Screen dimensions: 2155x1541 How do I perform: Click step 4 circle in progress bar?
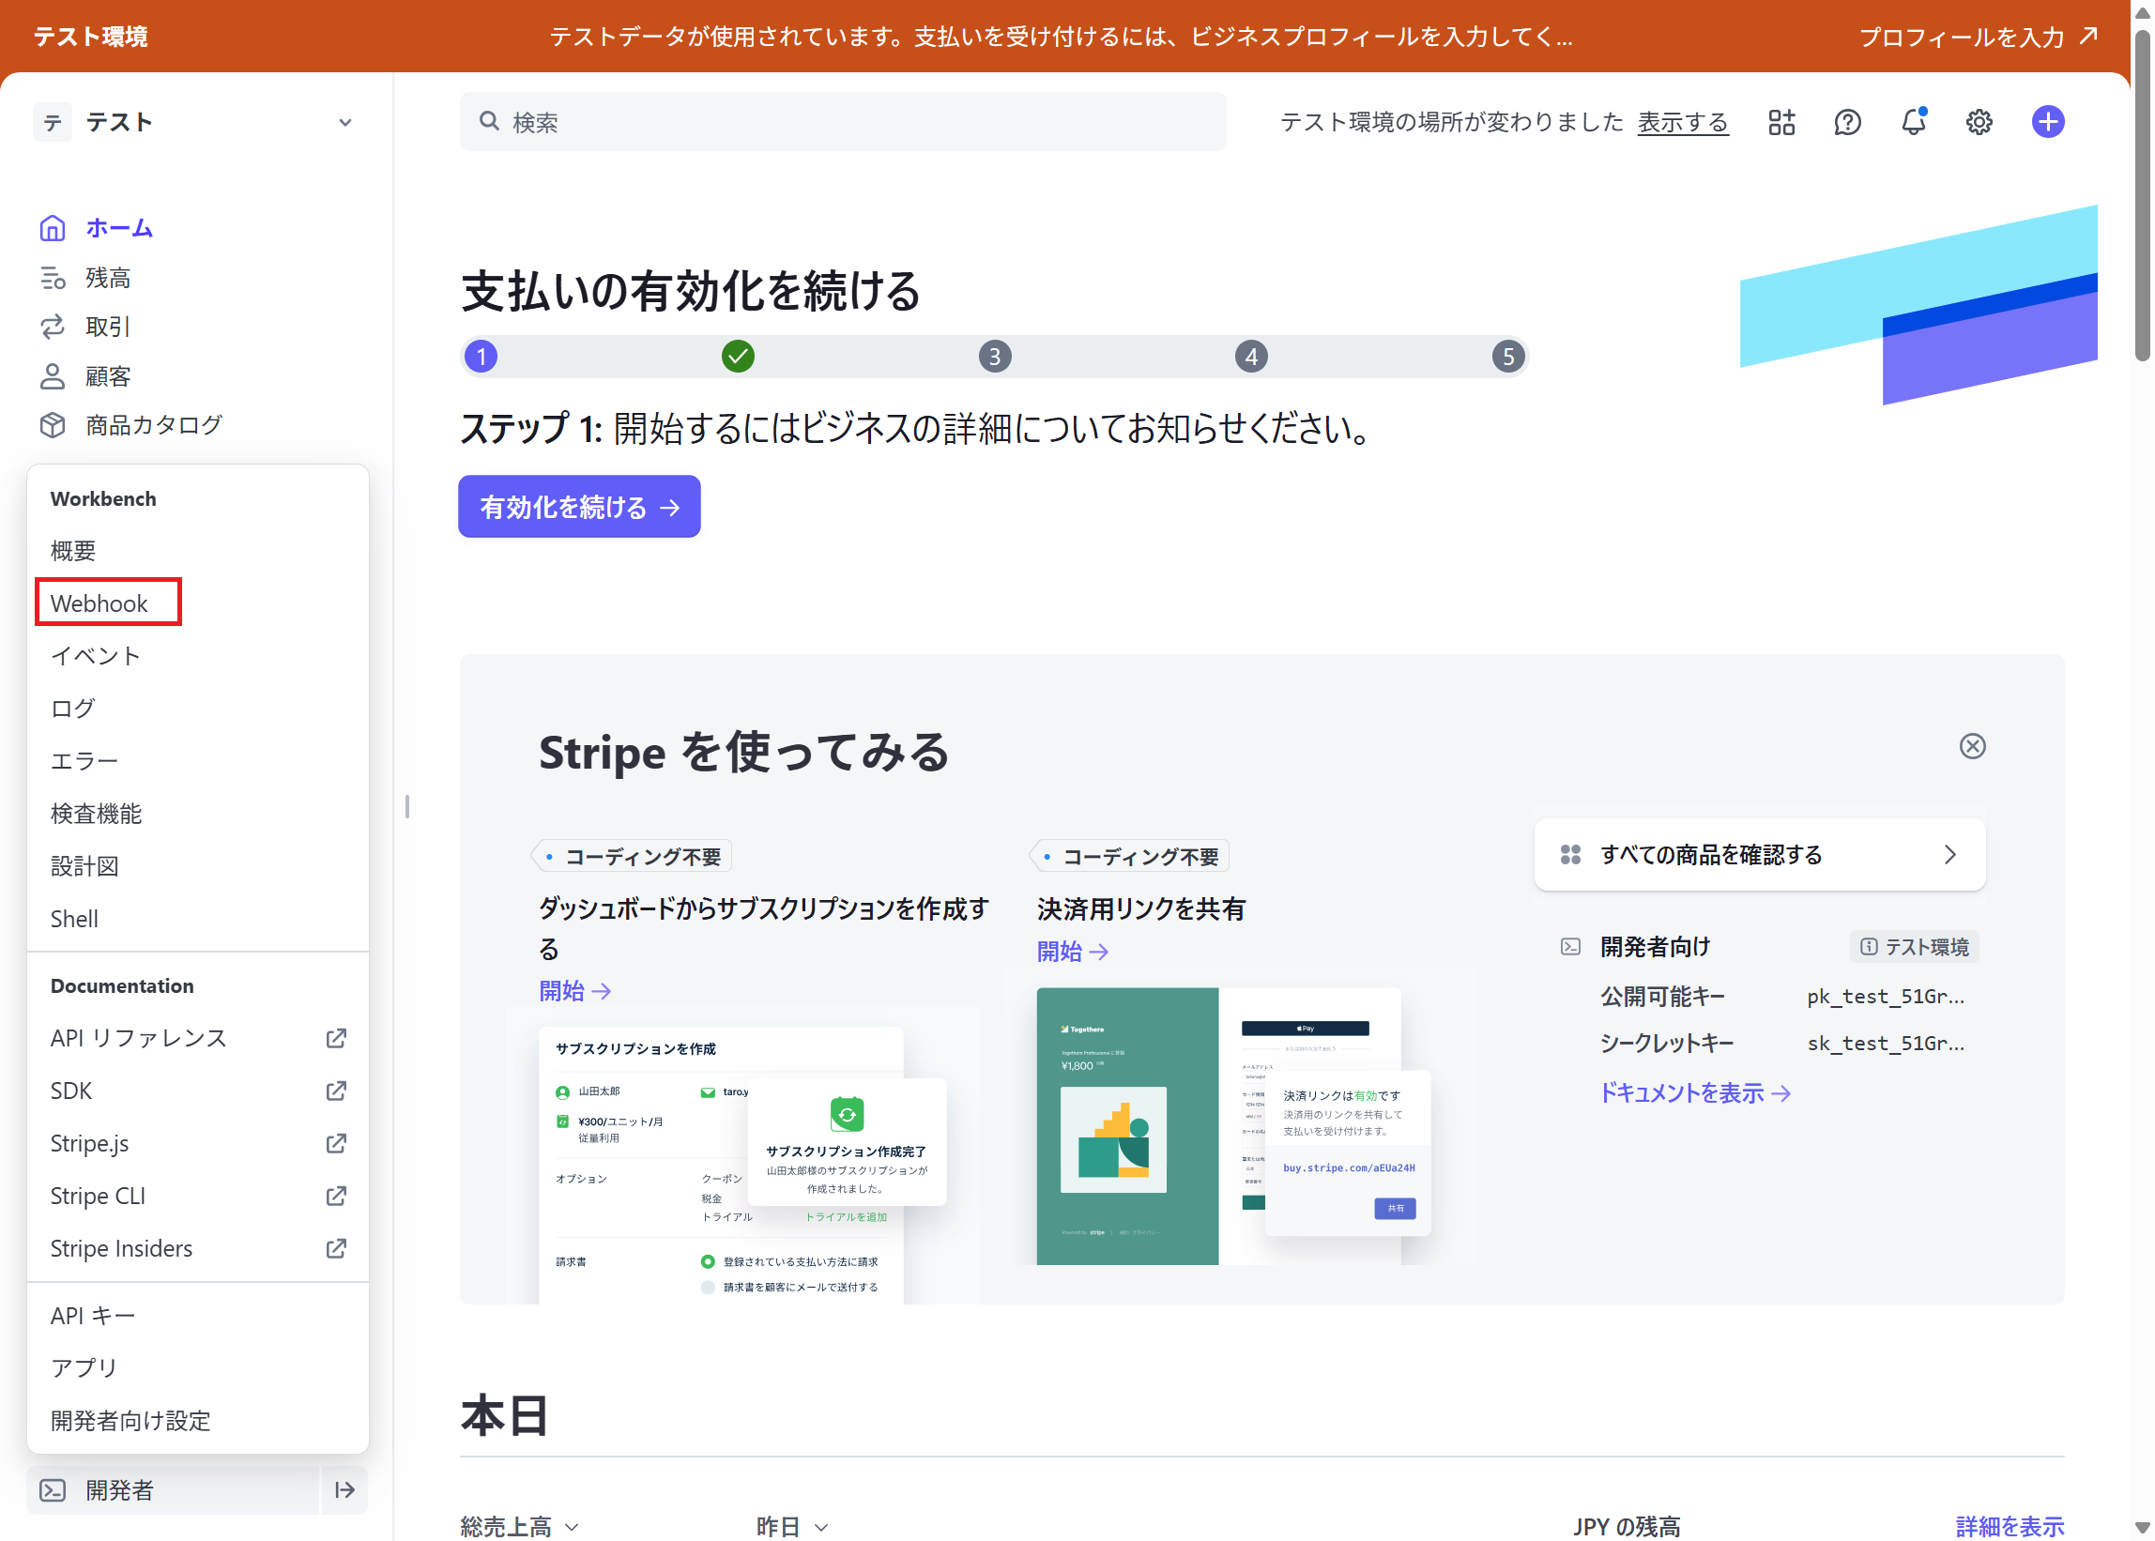click(1251, 357)
